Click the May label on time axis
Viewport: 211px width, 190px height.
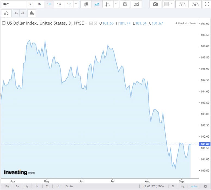[47, 181]
